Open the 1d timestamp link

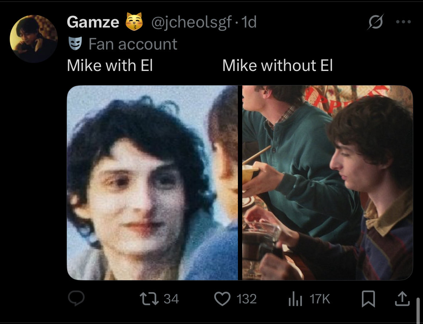[x=248, y=22]
